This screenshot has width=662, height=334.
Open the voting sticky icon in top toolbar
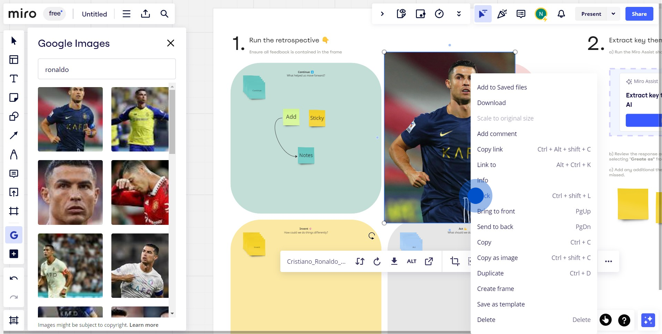tap(401, 14)
